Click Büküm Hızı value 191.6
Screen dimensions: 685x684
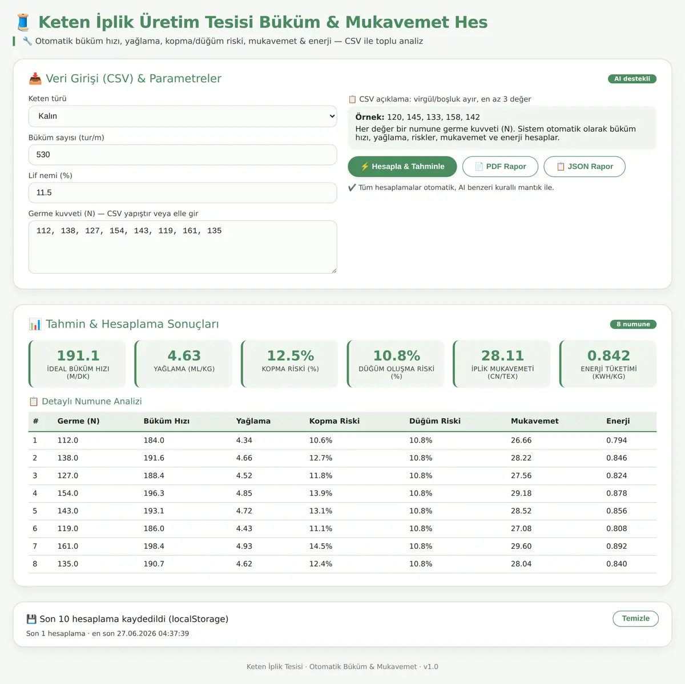pos(154,458)
